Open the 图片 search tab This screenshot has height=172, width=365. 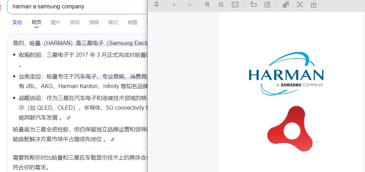point(56,22)
